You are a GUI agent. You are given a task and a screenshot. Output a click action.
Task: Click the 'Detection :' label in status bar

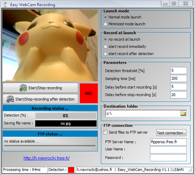(x=57, y=170)
